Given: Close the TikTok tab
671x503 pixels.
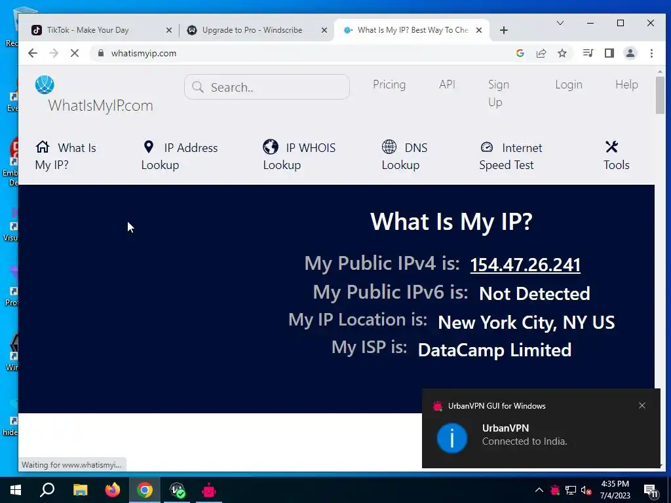Looking at the screenshot, I should tap(168, 30).
